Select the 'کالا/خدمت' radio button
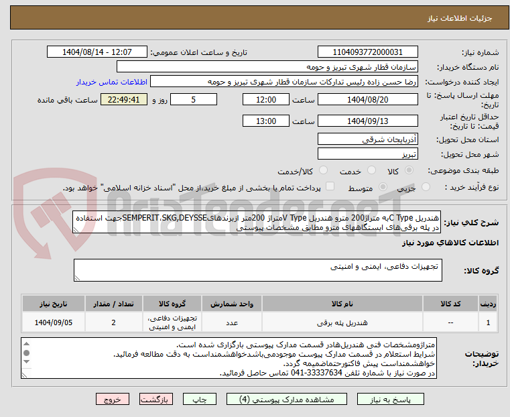Screen dimensions: 510x417 (323, 170)
